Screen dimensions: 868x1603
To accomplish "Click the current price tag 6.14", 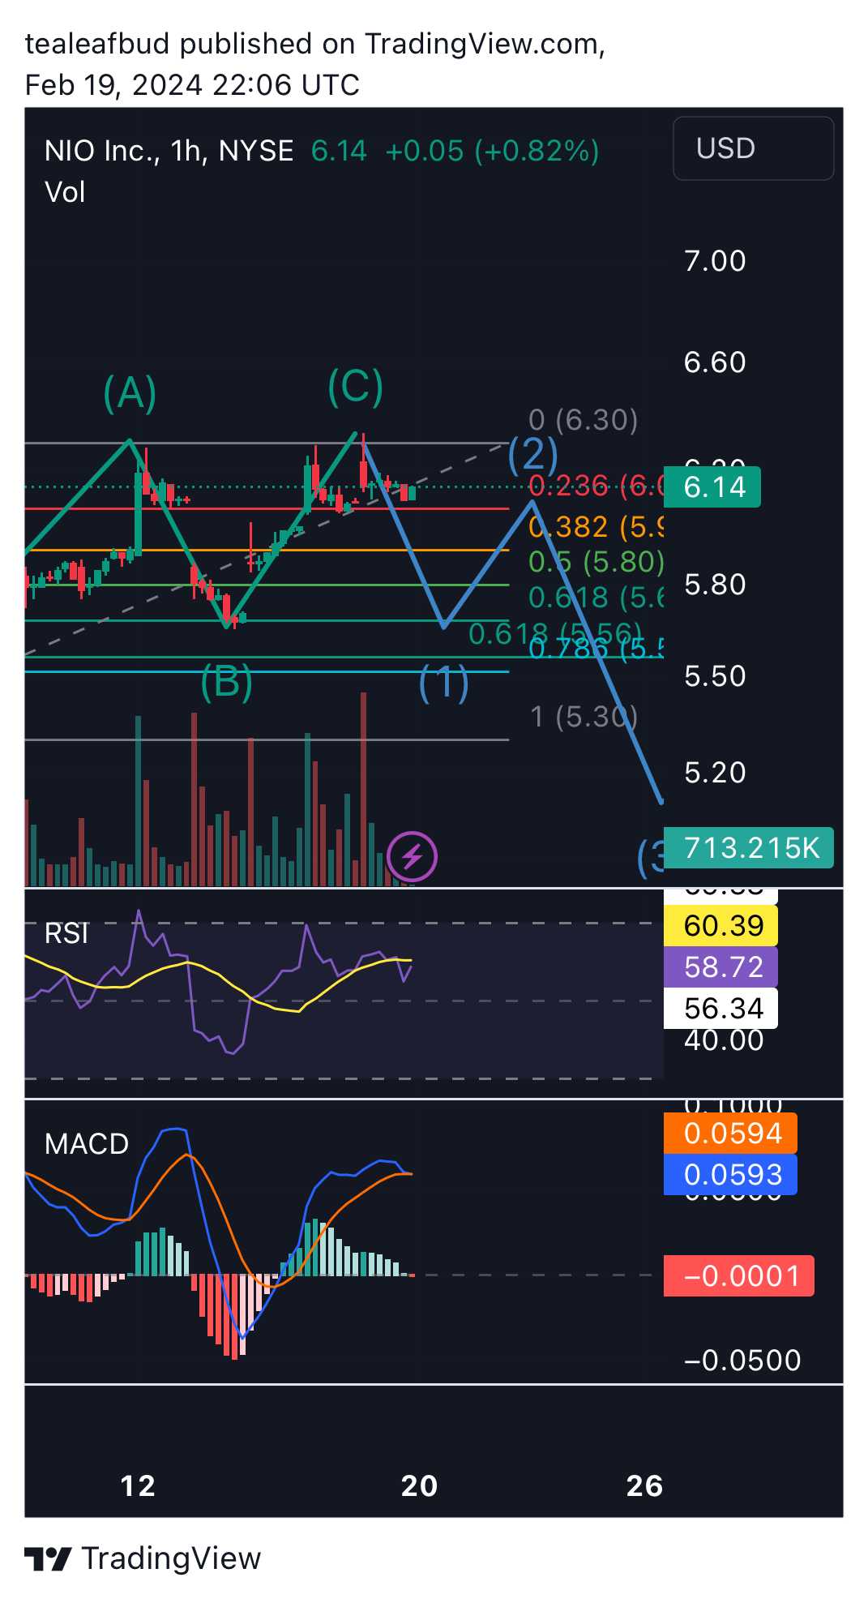I will coord(712,487).
